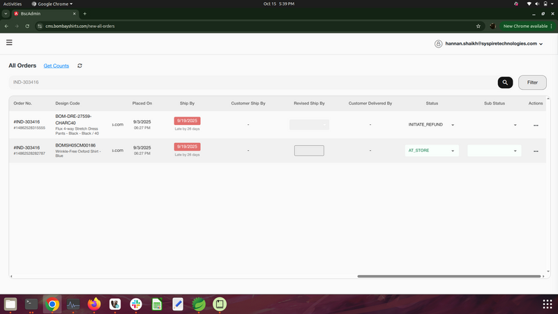Open the hamburger navigation menu
Screen dimensions: 558x314
pos(9,43)
